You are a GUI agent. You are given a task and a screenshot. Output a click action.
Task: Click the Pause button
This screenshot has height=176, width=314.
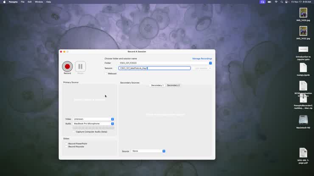80,66
